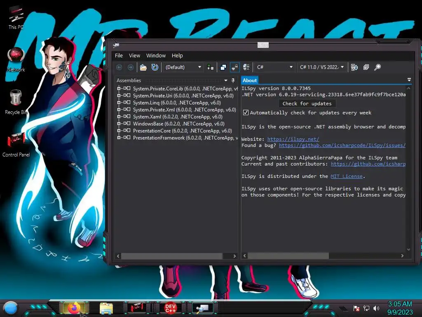422x317 pixels.
Task: Toggle show only public types and members
Action: [x=223, y=67]
